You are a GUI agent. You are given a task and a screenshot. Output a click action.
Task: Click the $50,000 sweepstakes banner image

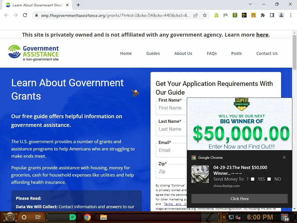point(239,124)
